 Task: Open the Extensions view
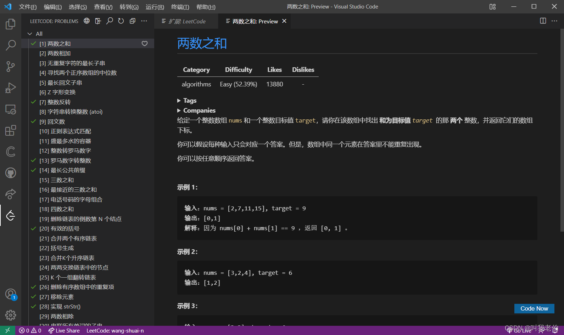[x=11, y=130]
